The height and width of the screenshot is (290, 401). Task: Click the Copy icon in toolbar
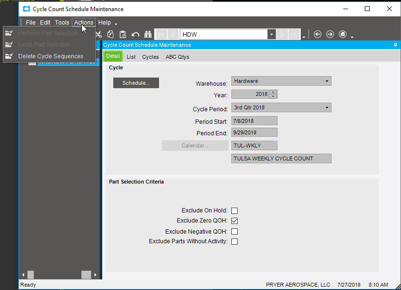[110, 34]
